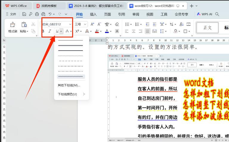Screen dimensions: 229x142
Task: Toggle Italic formatting
Action: click(50, 31)
